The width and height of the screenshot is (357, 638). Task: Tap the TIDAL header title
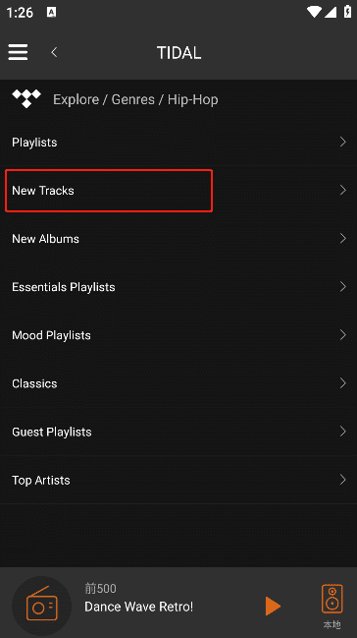[x=178, y=53]
